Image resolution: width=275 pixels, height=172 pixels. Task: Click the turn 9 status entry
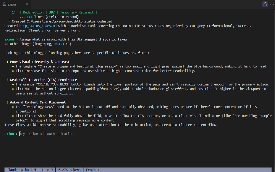click(47, 170)
